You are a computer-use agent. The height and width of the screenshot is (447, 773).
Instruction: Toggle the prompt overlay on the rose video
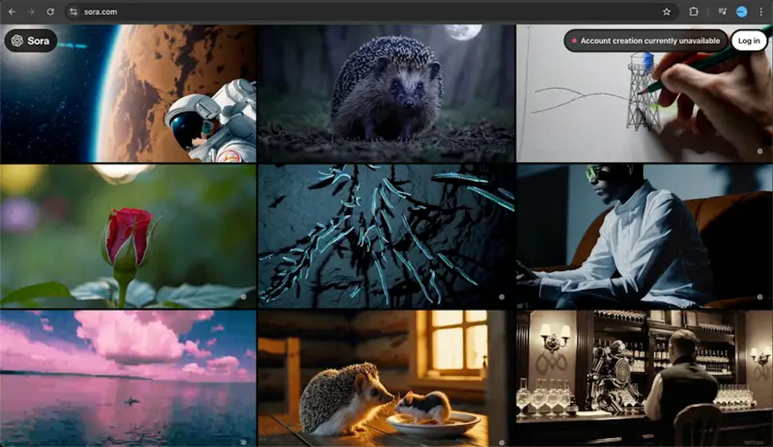245,297
